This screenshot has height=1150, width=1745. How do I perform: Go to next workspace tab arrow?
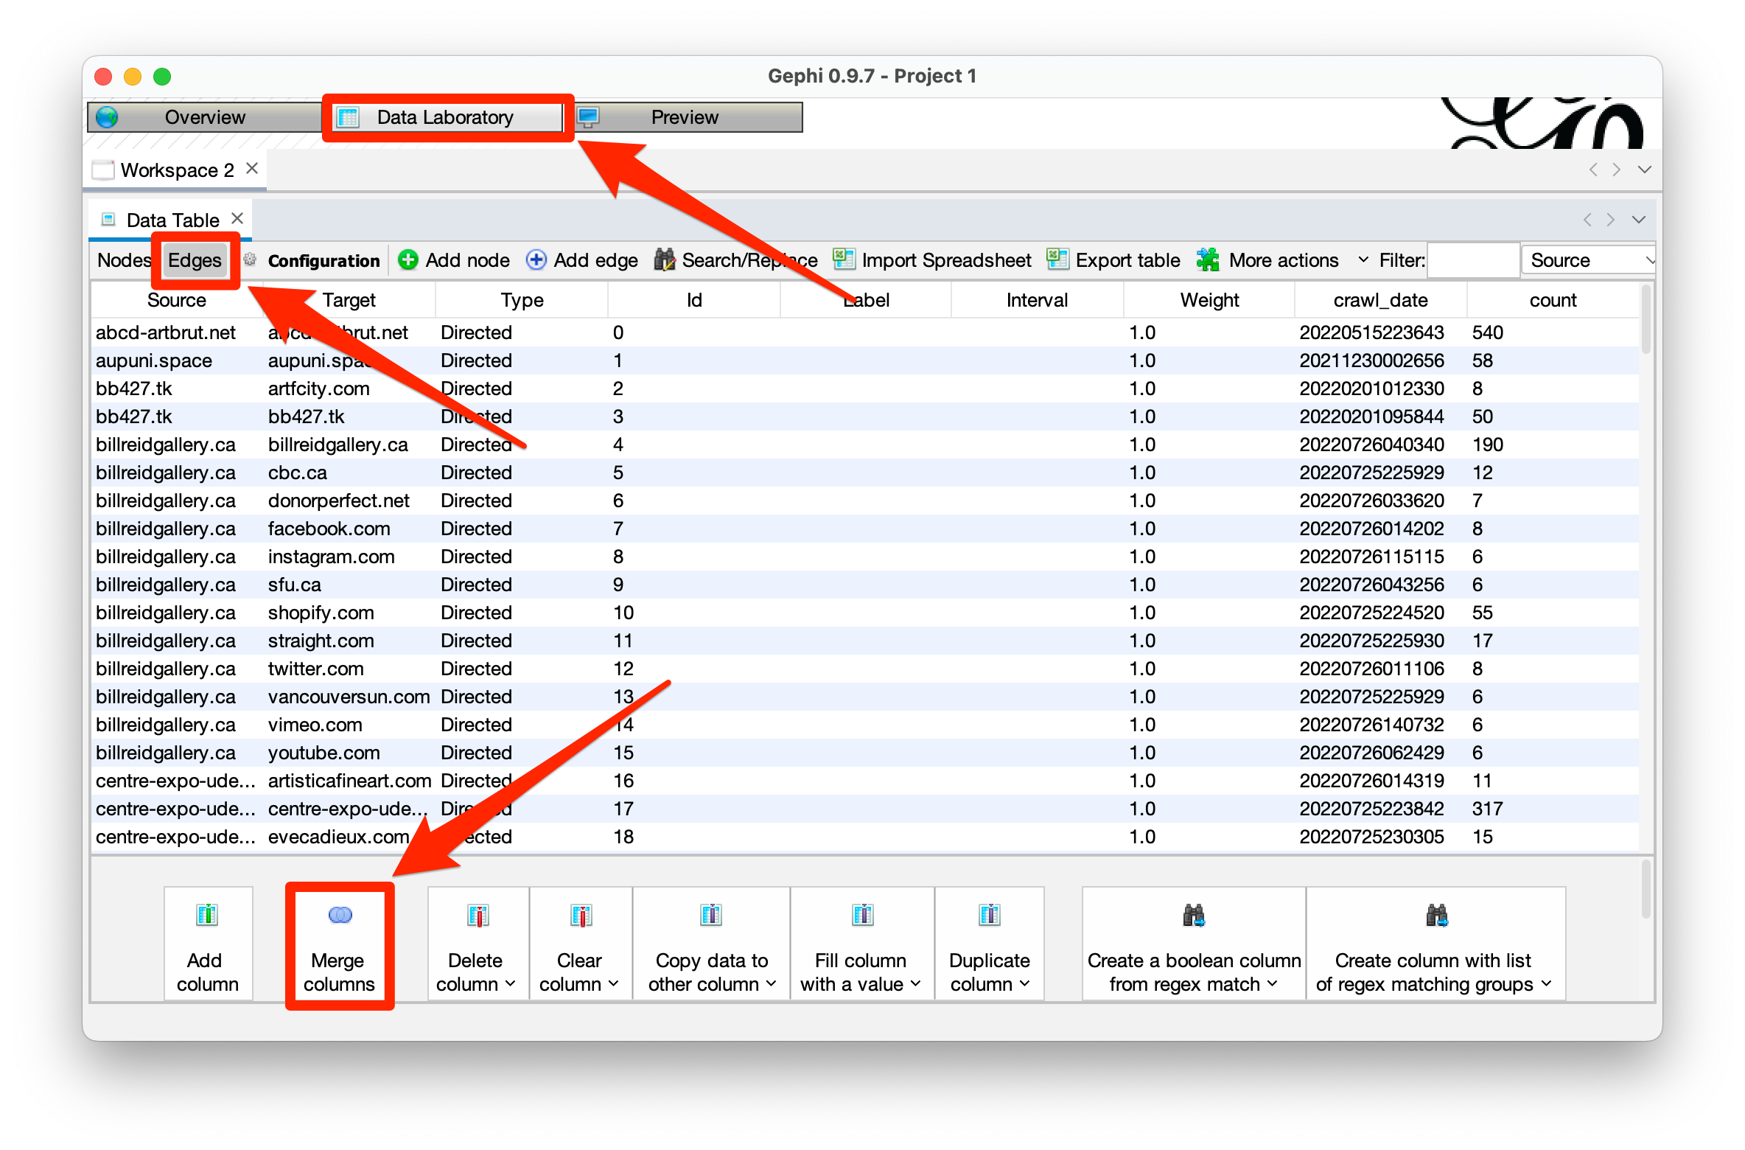point(1617,170)
